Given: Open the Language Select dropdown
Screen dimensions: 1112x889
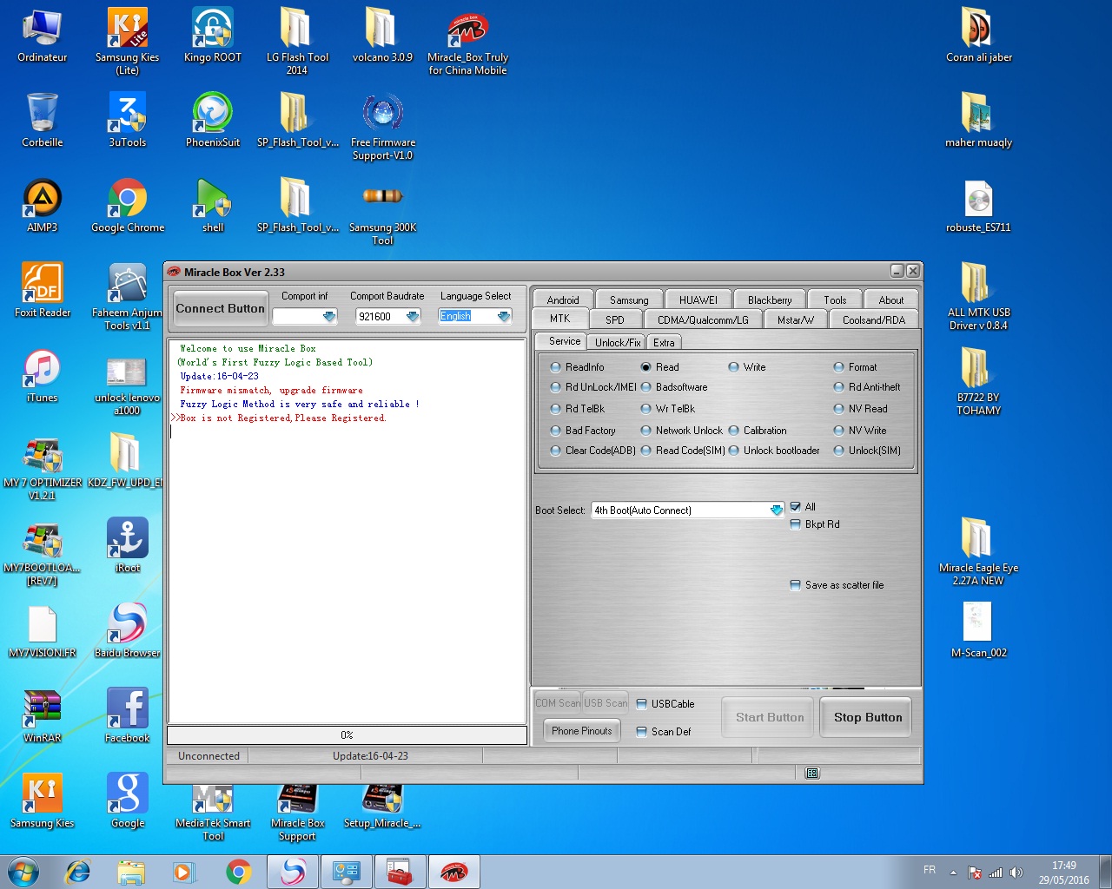Looking at the screenshot, I should click(504, 317).
